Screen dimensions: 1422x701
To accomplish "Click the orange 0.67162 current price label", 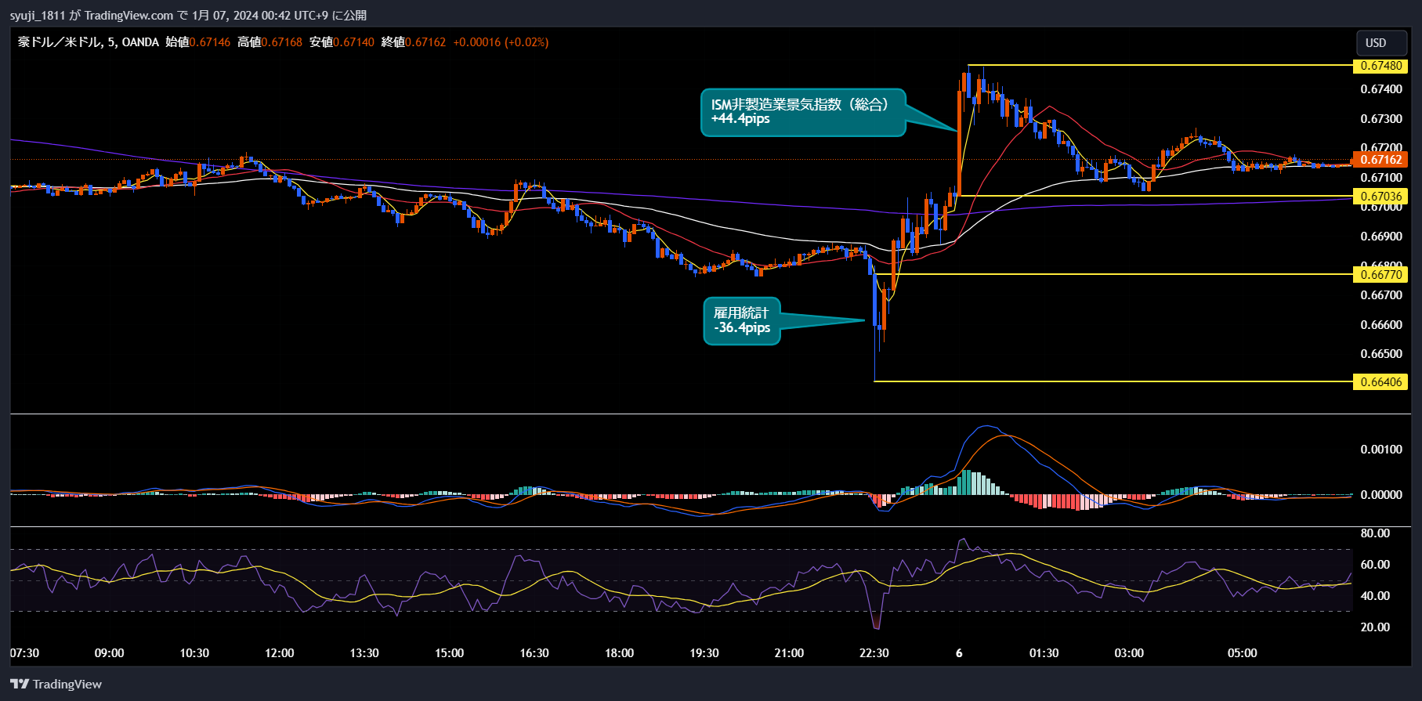I will tap(1380, 160).
